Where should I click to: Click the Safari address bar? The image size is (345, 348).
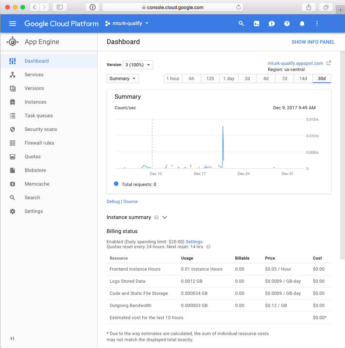[172, 7]
